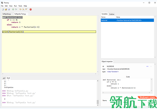The height and width of the screenshot is (110, 157).
Task: Click the Thonny app icon in title bar
Action: point(2,3)
